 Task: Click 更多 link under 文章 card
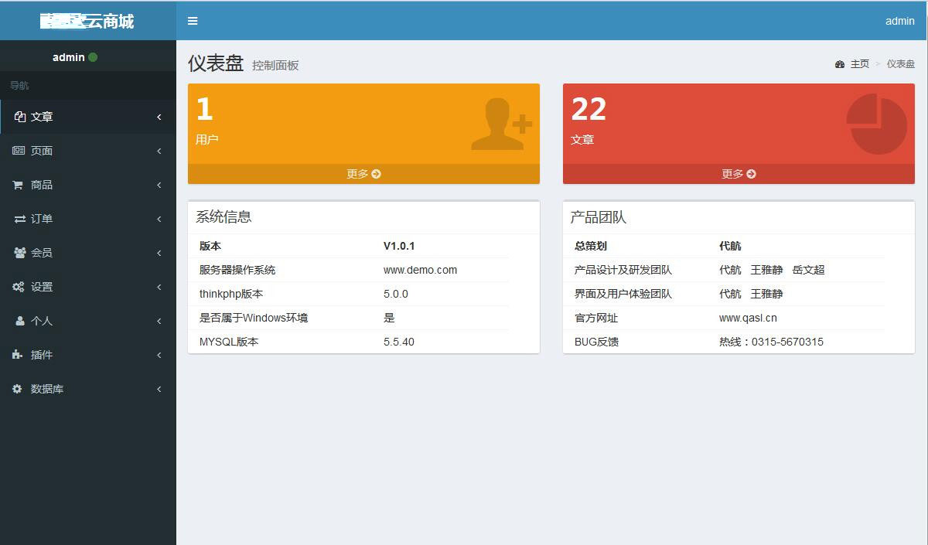pos(739,174)
